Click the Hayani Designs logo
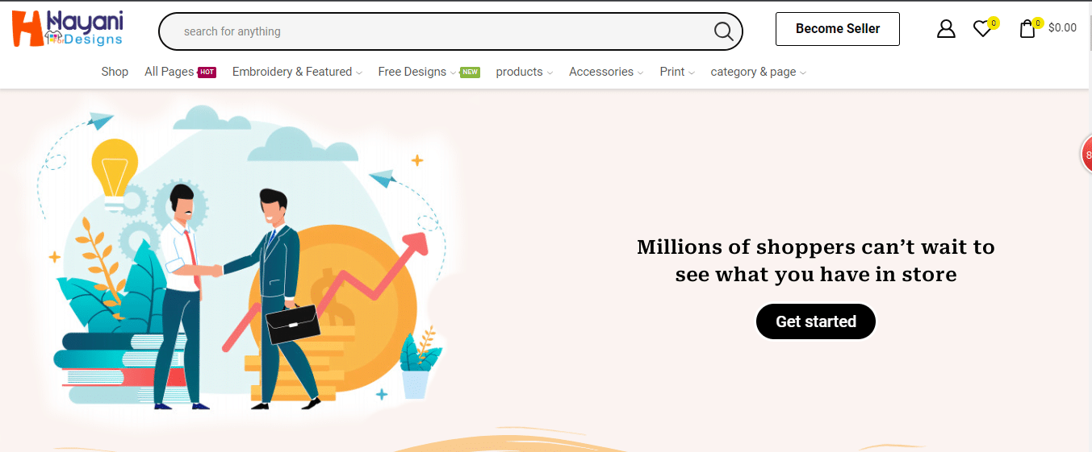This screenshot has width=1092, height=452. (x=67, y=28)
